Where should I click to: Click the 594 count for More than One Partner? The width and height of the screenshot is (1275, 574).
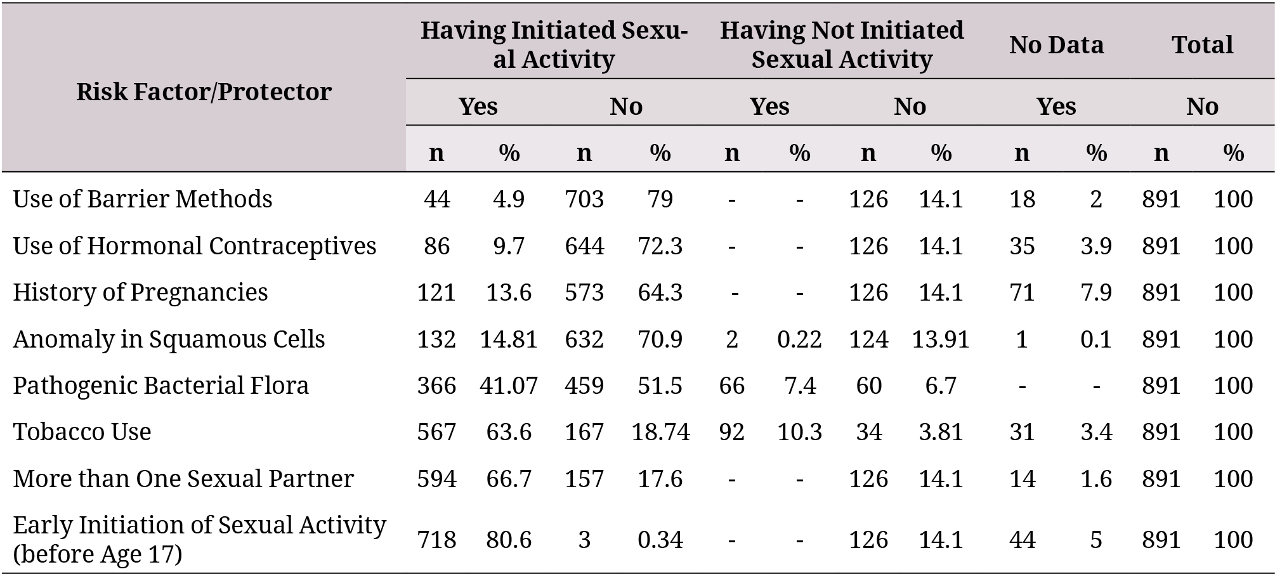pyautogui.click(x=436, y=479)
